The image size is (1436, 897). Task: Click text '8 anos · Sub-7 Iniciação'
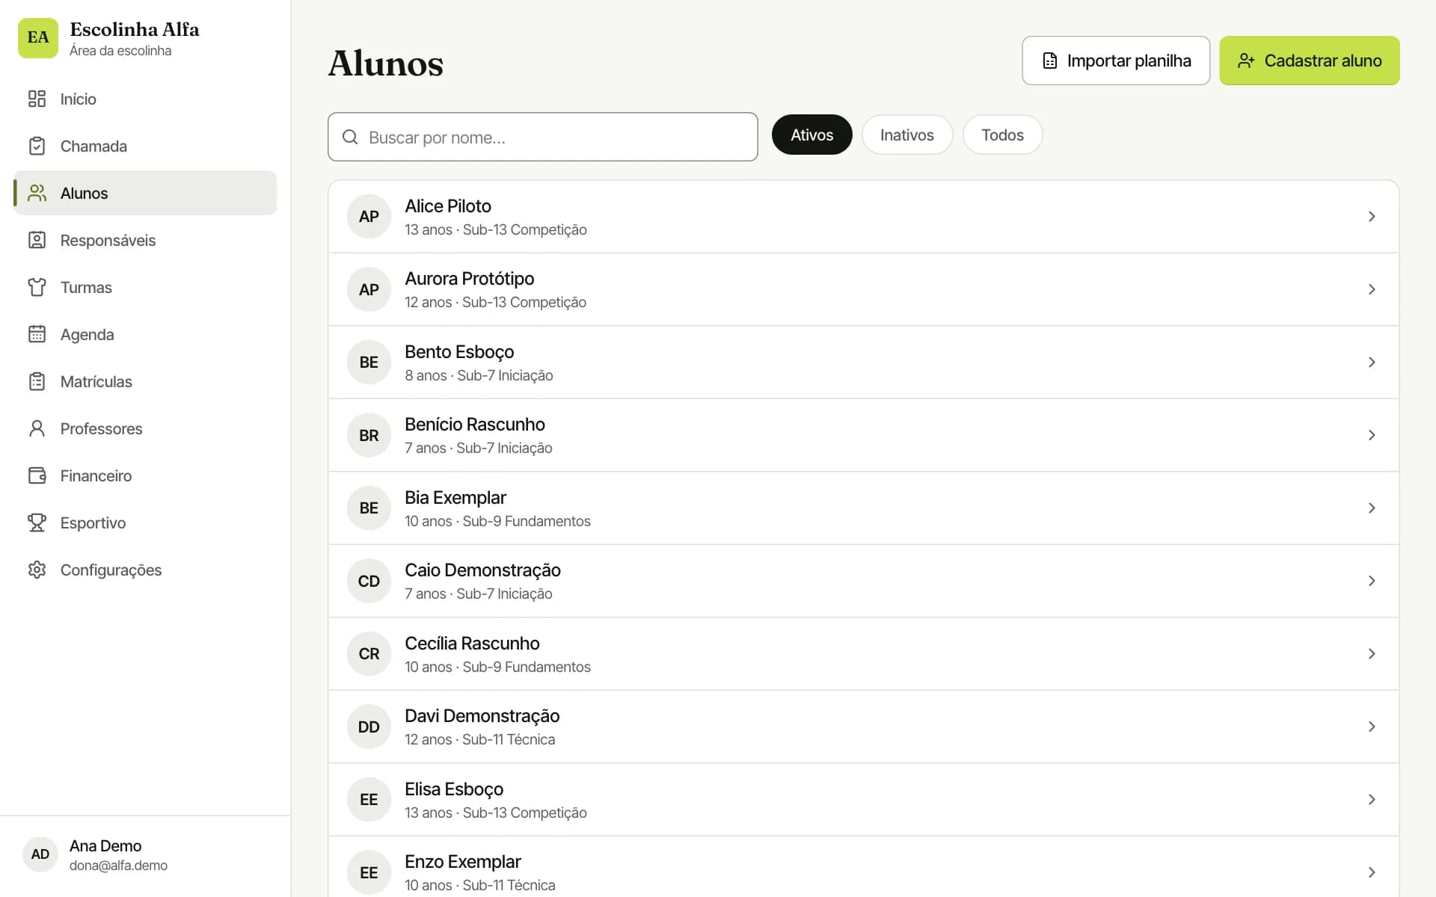479,375
